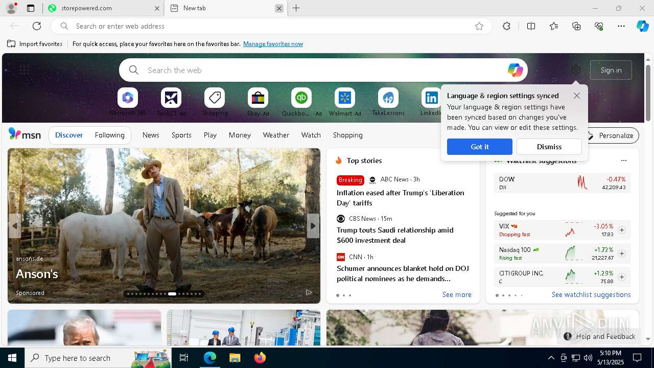Add Nasdaq 100 to watchlist
The width and height of the screenshot is (654, 368).
pyautogui.click(x=622, y=254)
